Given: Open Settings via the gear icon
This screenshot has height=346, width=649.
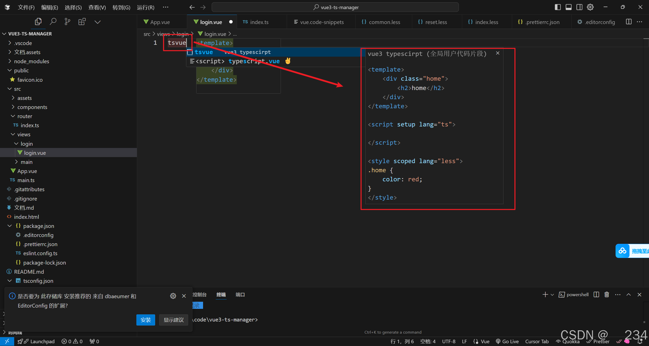Looking at the screenshot, I should tap(590, 7).
